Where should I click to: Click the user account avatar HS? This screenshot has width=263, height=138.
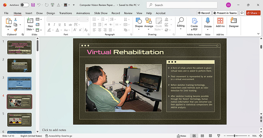(x=228, y=5)
